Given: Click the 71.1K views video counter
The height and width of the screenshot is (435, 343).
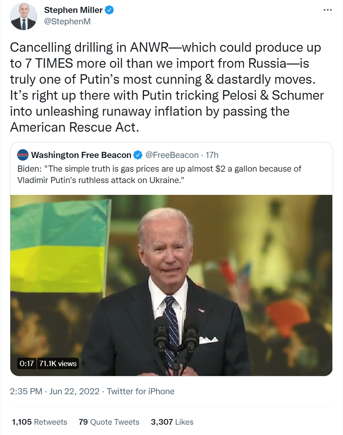Looking at the screenshot, I should [x=58, y=363].
